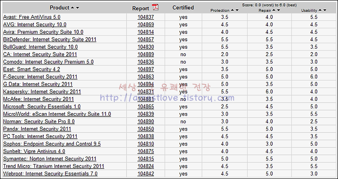Viewport: 338px width, 179px height.
Task: Click Microsoft's Protection score 2.5
Action: [224, 107]
